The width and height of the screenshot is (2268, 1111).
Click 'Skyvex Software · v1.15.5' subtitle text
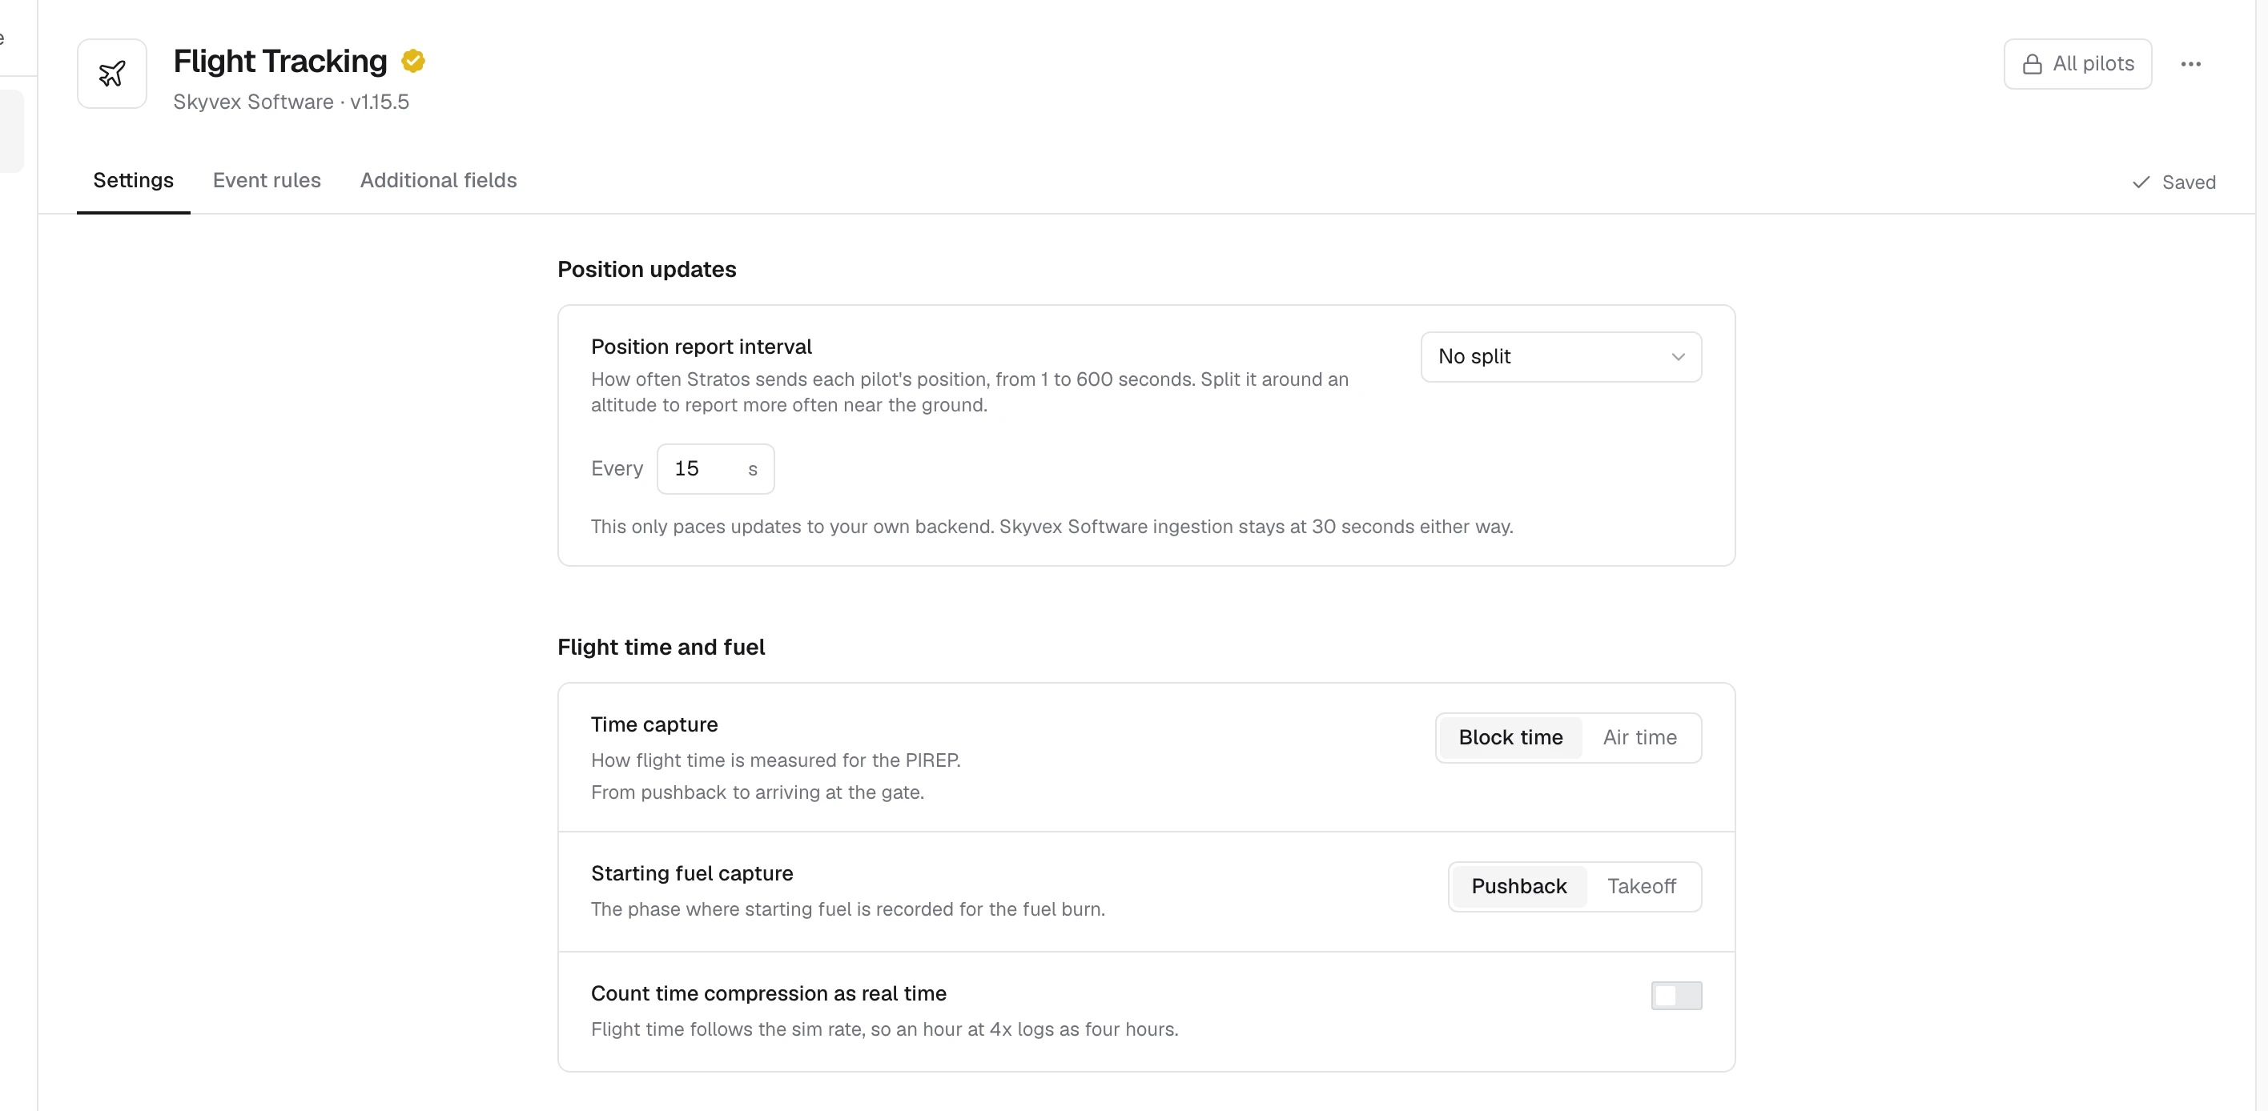click(x=292, y=102)
